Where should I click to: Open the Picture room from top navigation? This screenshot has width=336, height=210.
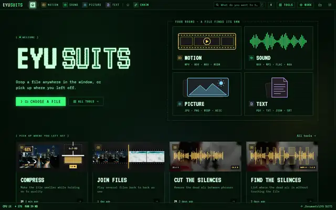(x=92, y=5)
